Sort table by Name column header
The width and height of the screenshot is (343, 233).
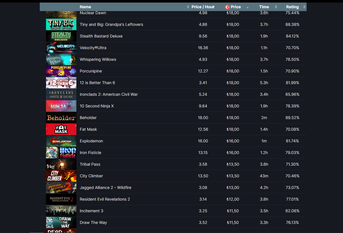pos(85,7)
